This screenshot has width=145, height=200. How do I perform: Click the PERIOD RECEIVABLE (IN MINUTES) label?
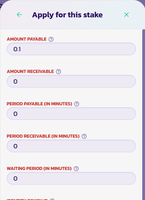point(43,136)
